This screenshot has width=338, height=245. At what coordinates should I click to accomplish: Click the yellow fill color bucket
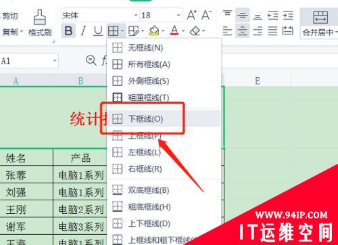(154, 30)
